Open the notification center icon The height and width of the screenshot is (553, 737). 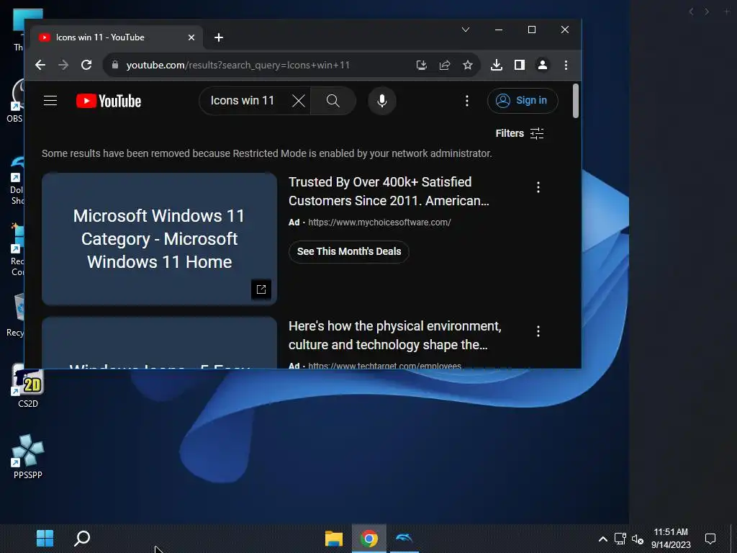pos(710,539)
